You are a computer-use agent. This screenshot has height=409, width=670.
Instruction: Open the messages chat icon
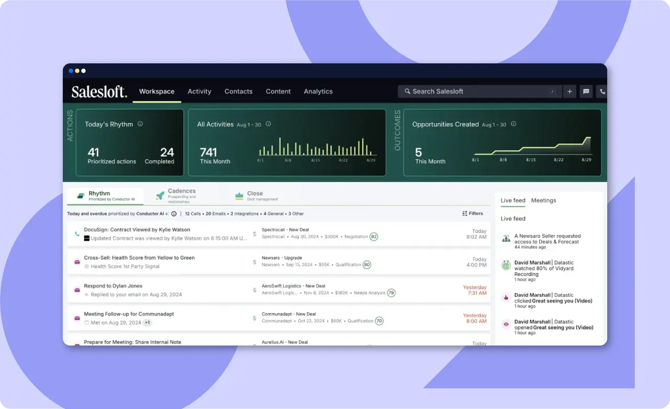(586, 91)
